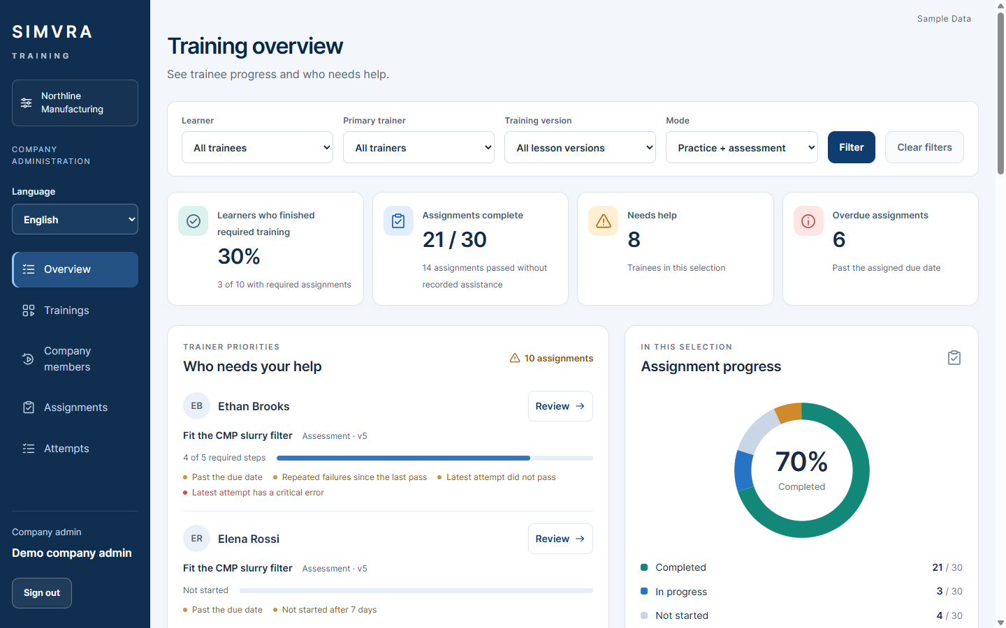Click the 21 / 30 Assignments complete value
Image resolution: width=1006 pixels, height=628 pixels.
tap(455, 239)
